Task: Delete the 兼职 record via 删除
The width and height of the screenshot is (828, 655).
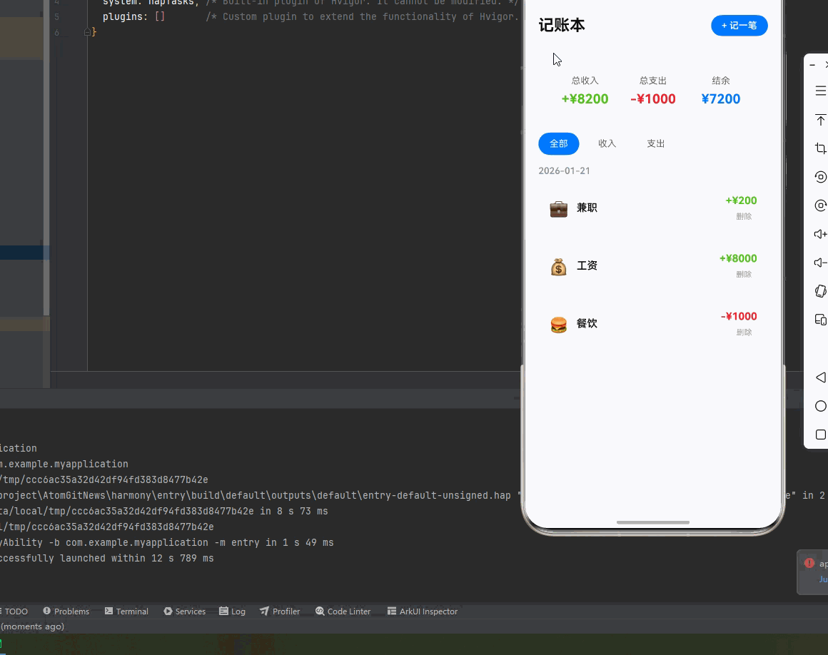Action: pos(744,216)
